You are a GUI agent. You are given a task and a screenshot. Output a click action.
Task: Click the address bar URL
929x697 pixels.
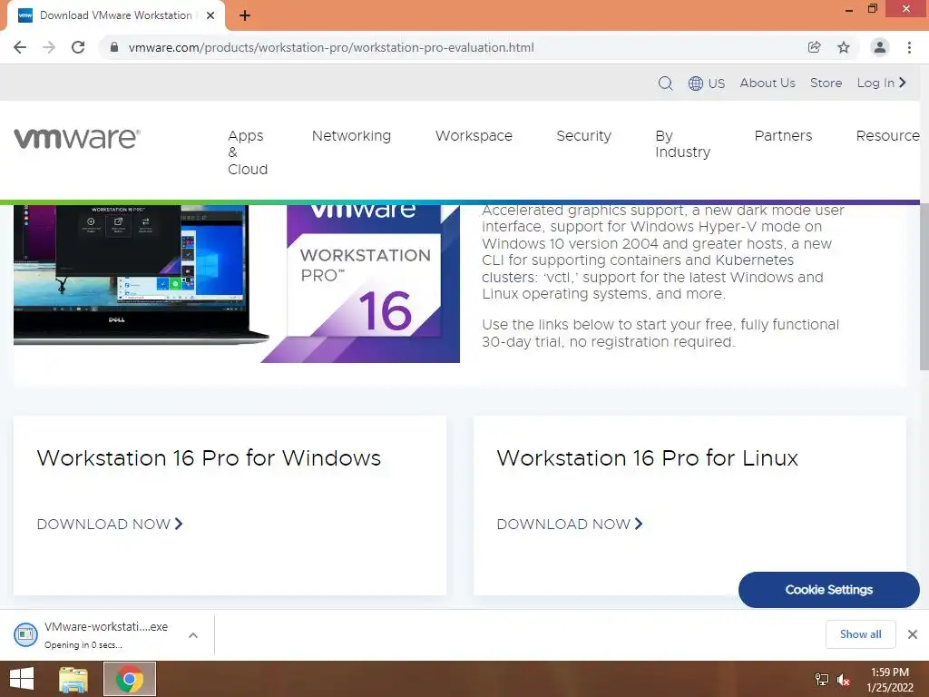click(x=331, y=47)
